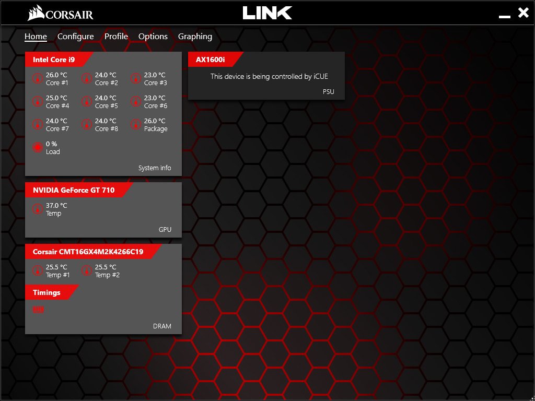Click the Core #4 thermometer icon
The width and height of the screenshot is (535, 401).
[38, 101]
